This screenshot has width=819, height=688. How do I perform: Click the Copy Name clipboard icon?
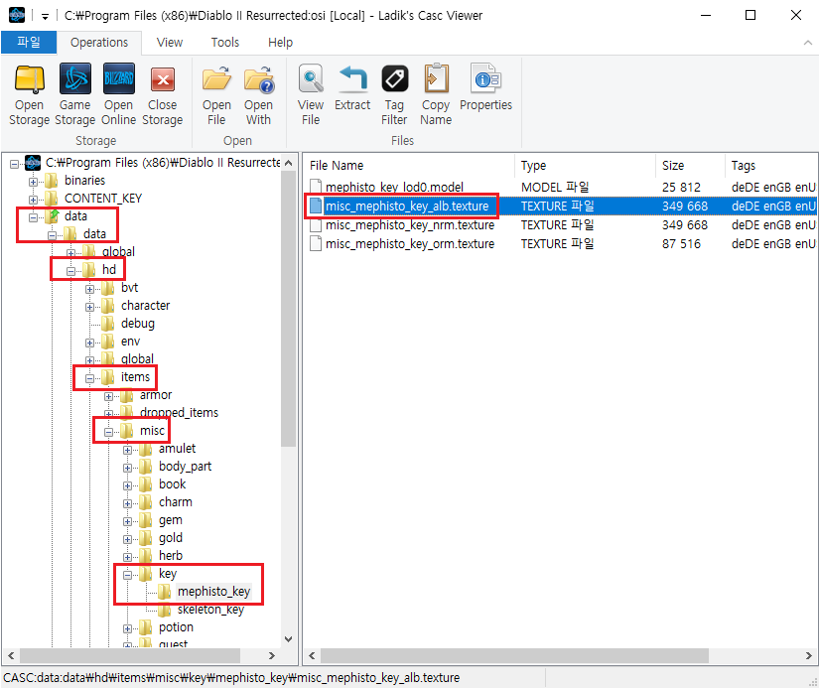[436, 78]
